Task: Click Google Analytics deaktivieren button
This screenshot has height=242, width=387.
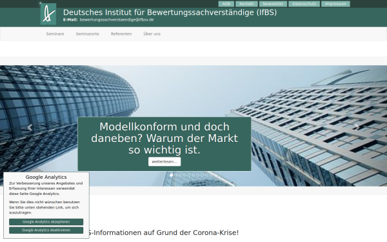Action: point(46,230)
